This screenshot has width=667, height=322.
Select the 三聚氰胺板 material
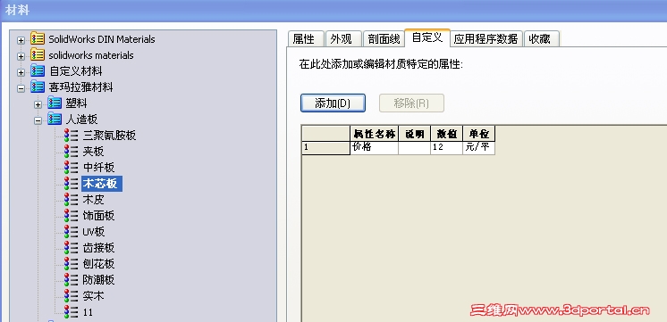[109, 136]
